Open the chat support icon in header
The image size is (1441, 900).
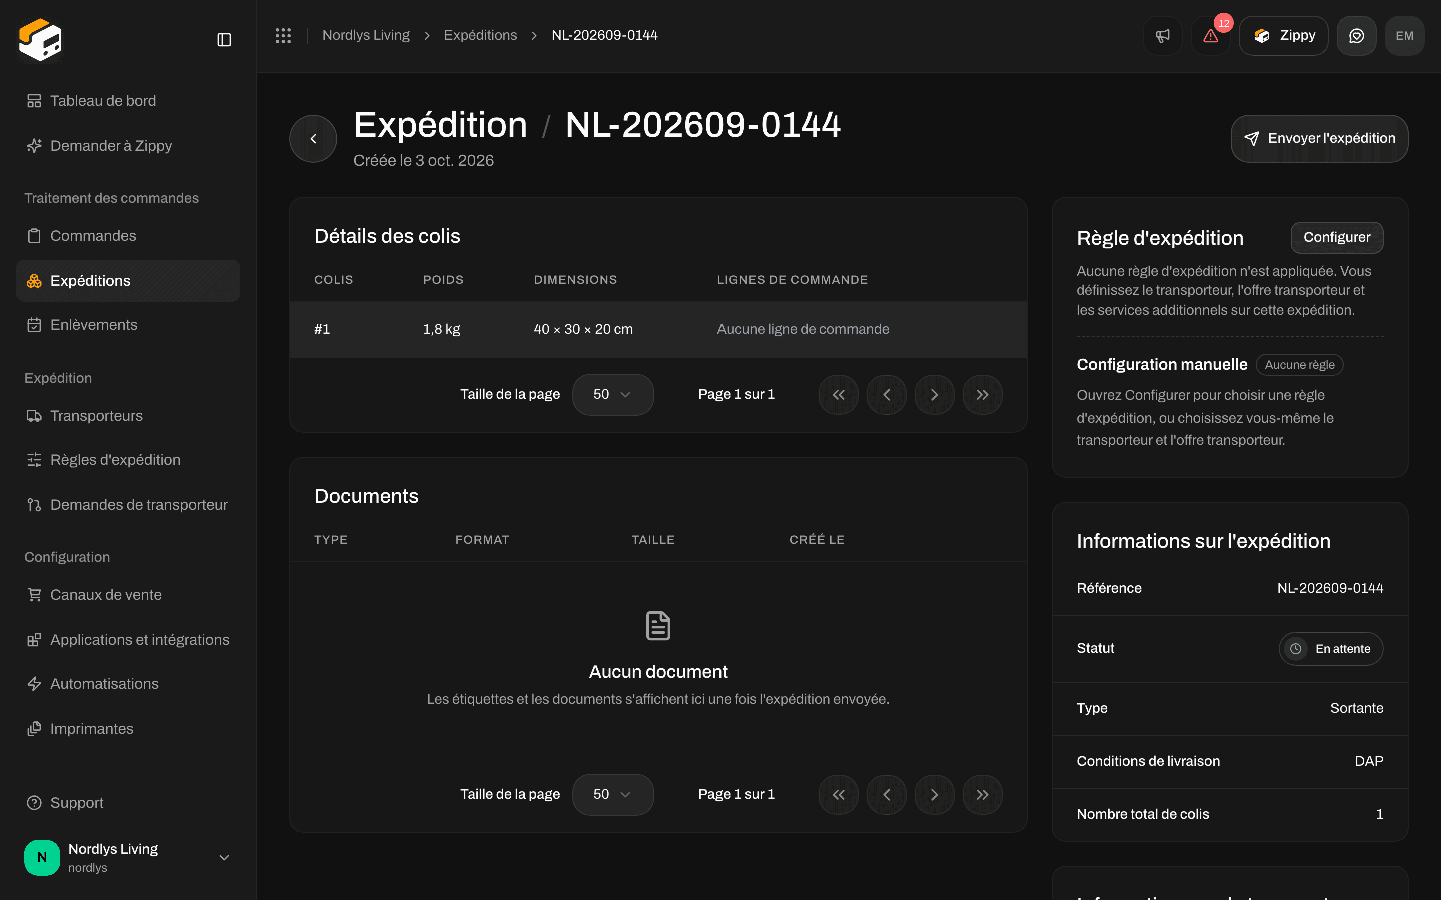pyautogui.click(x=1356, y=35)
